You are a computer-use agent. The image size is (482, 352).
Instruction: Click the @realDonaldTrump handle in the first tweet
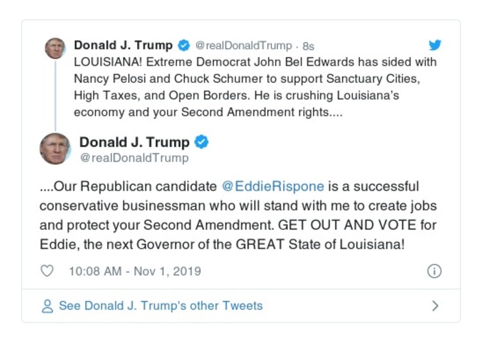244,46
